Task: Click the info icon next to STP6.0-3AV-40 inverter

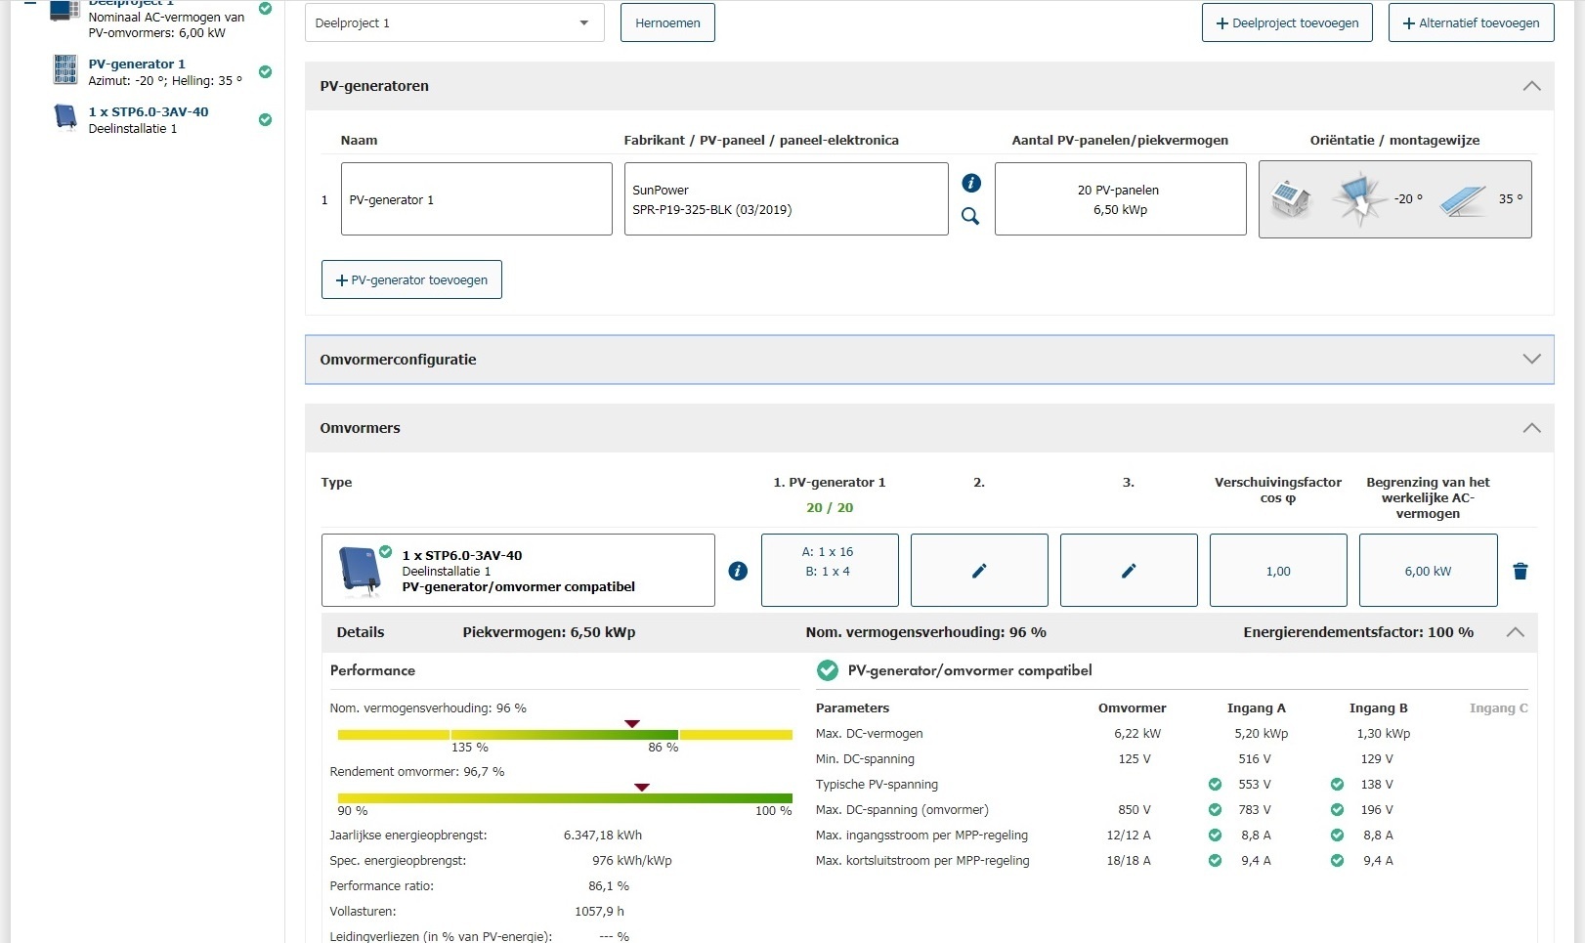Action: (x=738, y=571)
